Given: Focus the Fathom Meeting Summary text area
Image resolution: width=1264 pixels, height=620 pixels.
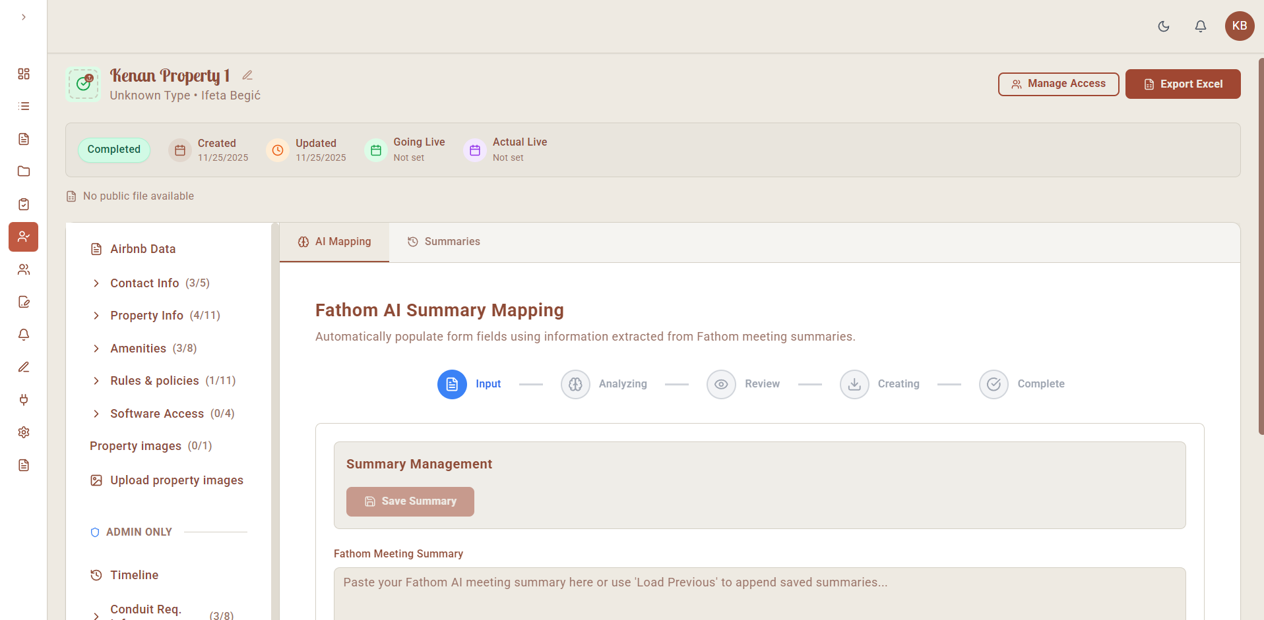Looking at the screenshot, I should click(760, 594).
